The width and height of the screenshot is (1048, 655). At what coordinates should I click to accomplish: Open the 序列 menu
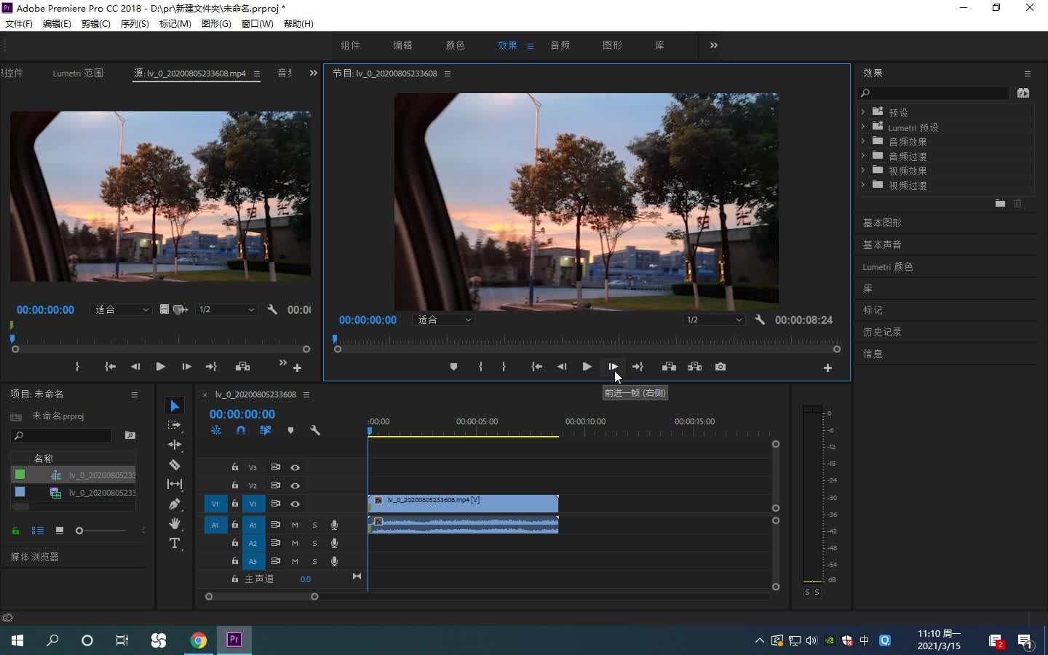[135, 23]
